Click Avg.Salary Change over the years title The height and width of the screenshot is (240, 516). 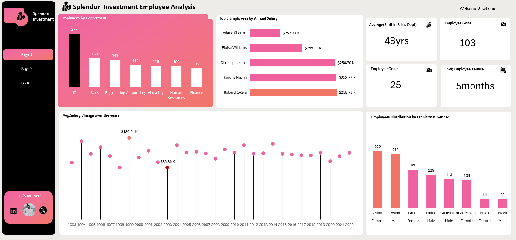(x=91, y=115)
